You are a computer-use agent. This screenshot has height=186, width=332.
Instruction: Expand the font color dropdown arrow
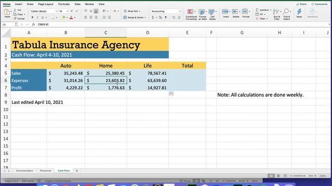tap(75, 18)
